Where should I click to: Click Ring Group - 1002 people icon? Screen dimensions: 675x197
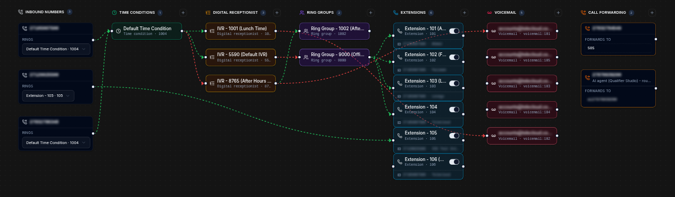[306, 31]
